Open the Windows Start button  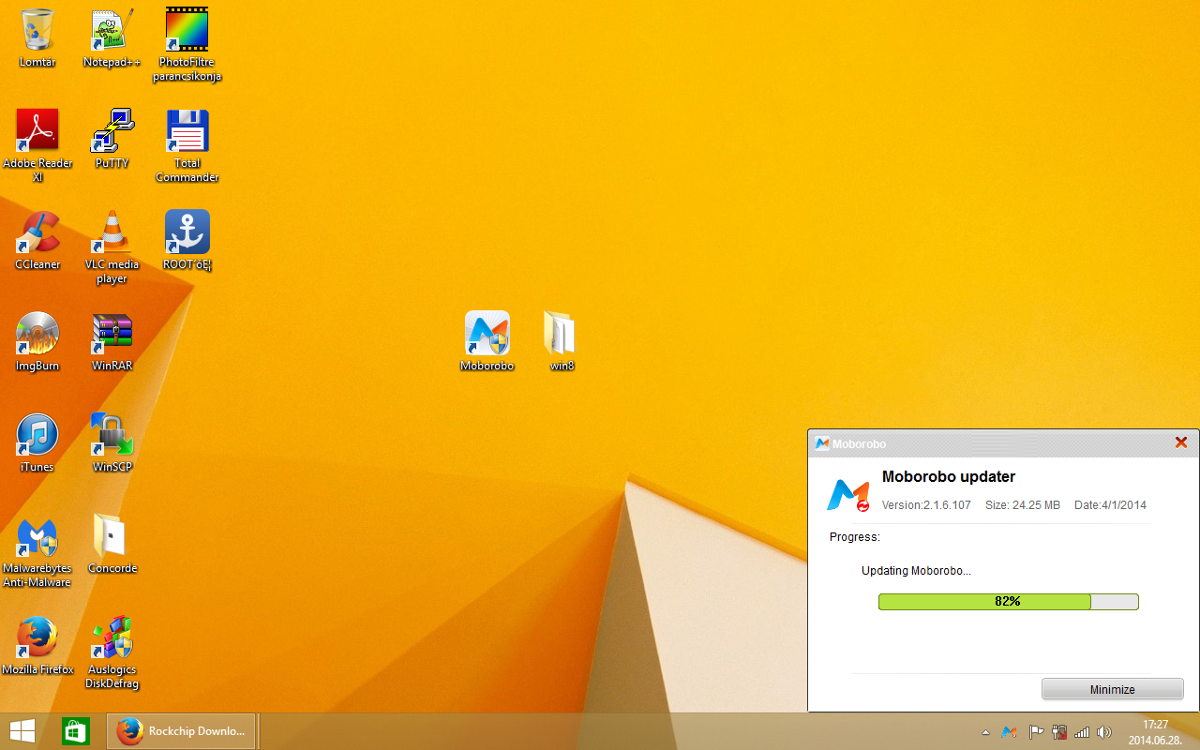tap(22, 731)
